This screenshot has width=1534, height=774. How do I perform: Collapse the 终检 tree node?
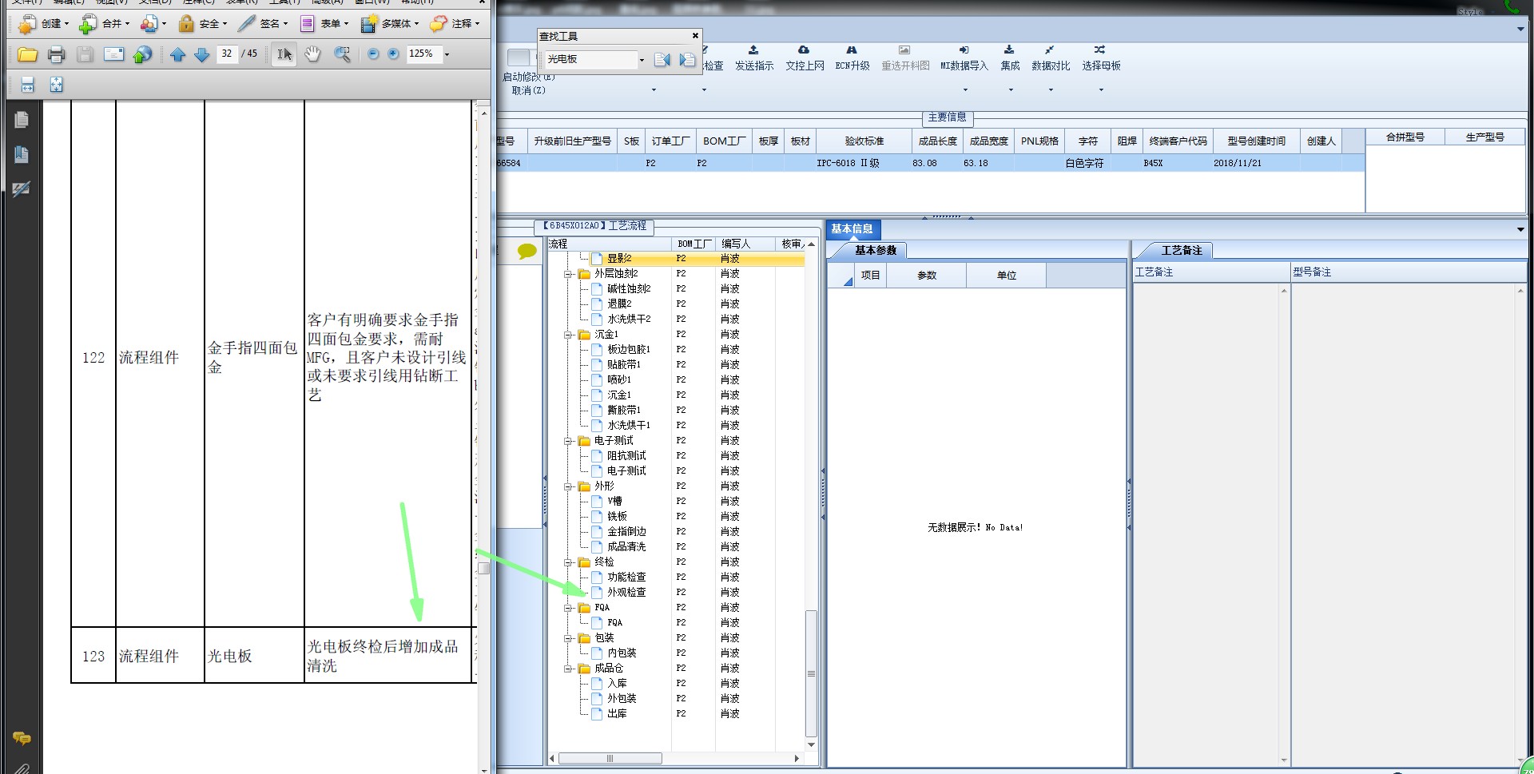pyautogui.click(x=568, y=562)
